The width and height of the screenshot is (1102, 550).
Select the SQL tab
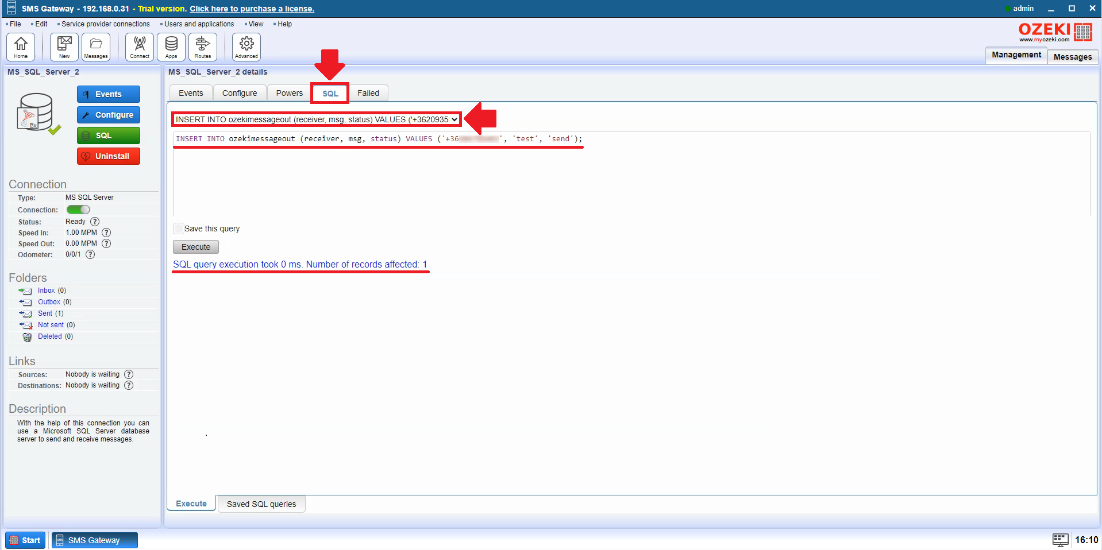pos(330,94)
